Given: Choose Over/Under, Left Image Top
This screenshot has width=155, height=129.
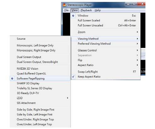Looking at the screenshot, I should (40, 124).
